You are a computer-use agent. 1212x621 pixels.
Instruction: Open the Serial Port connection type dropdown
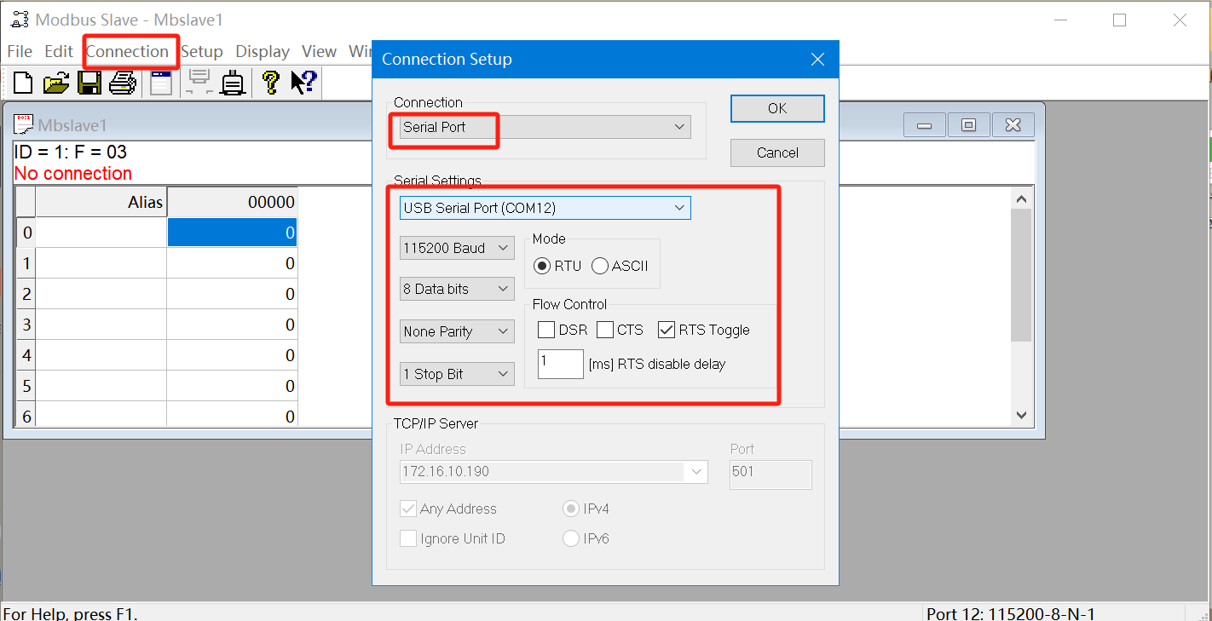pos(545,127)
